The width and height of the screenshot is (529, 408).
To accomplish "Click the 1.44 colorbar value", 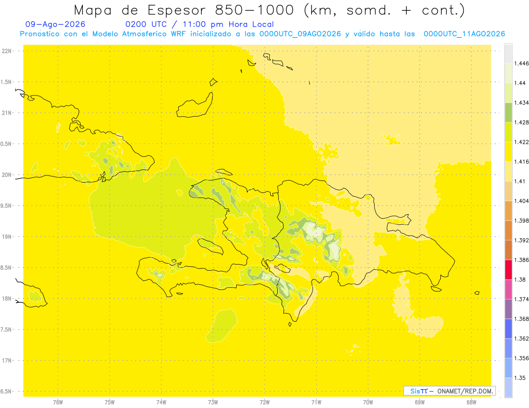I will [520, 83].
